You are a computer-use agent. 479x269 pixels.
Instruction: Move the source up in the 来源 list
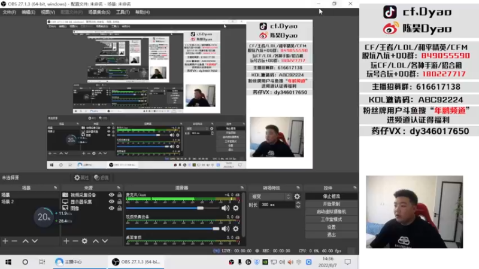pos(96,242)
